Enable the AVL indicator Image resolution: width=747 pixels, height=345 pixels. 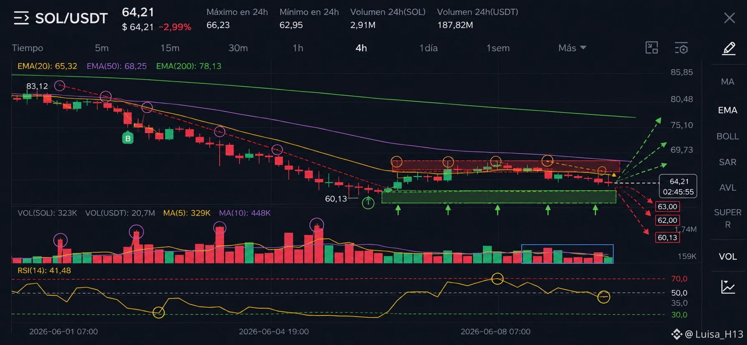pyautogui.click(x=727, y=187)
